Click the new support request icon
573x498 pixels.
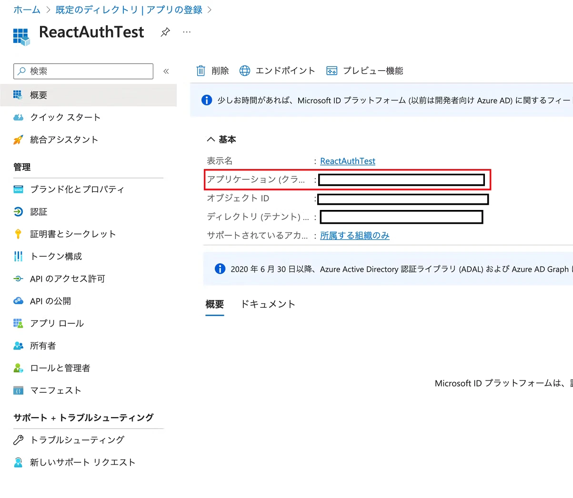tap(18, 462)
